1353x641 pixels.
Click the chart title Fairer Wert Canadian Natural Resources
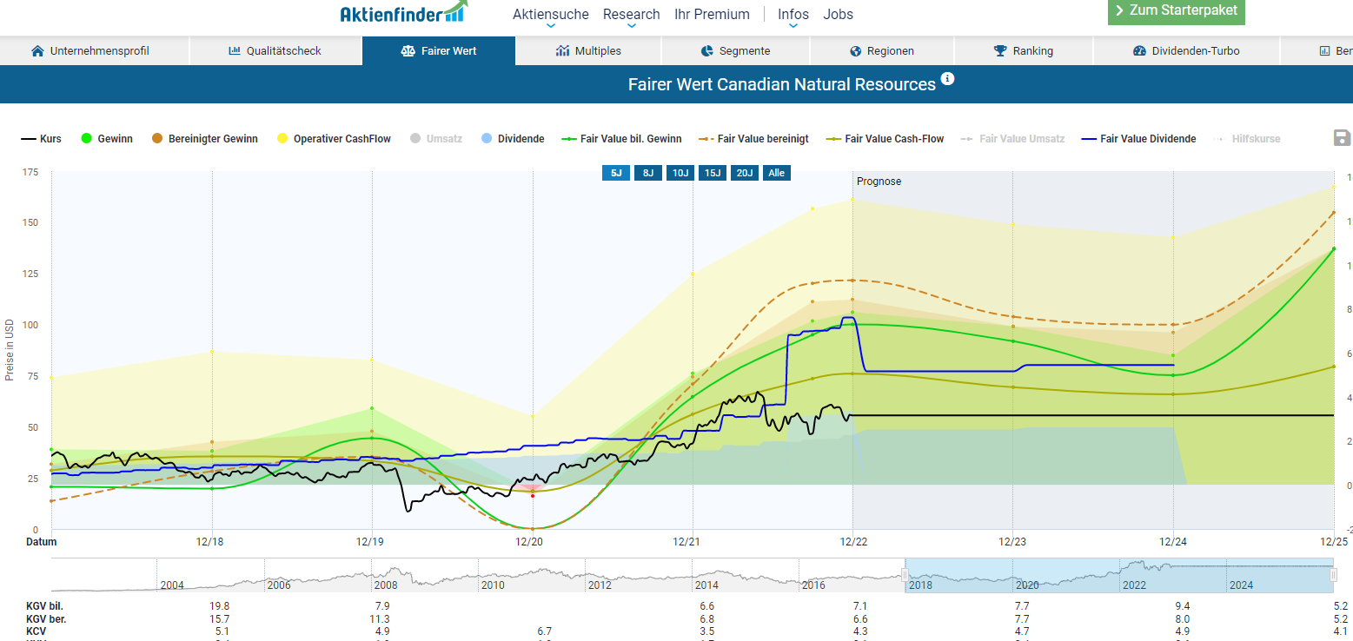[x=782, y=84]
